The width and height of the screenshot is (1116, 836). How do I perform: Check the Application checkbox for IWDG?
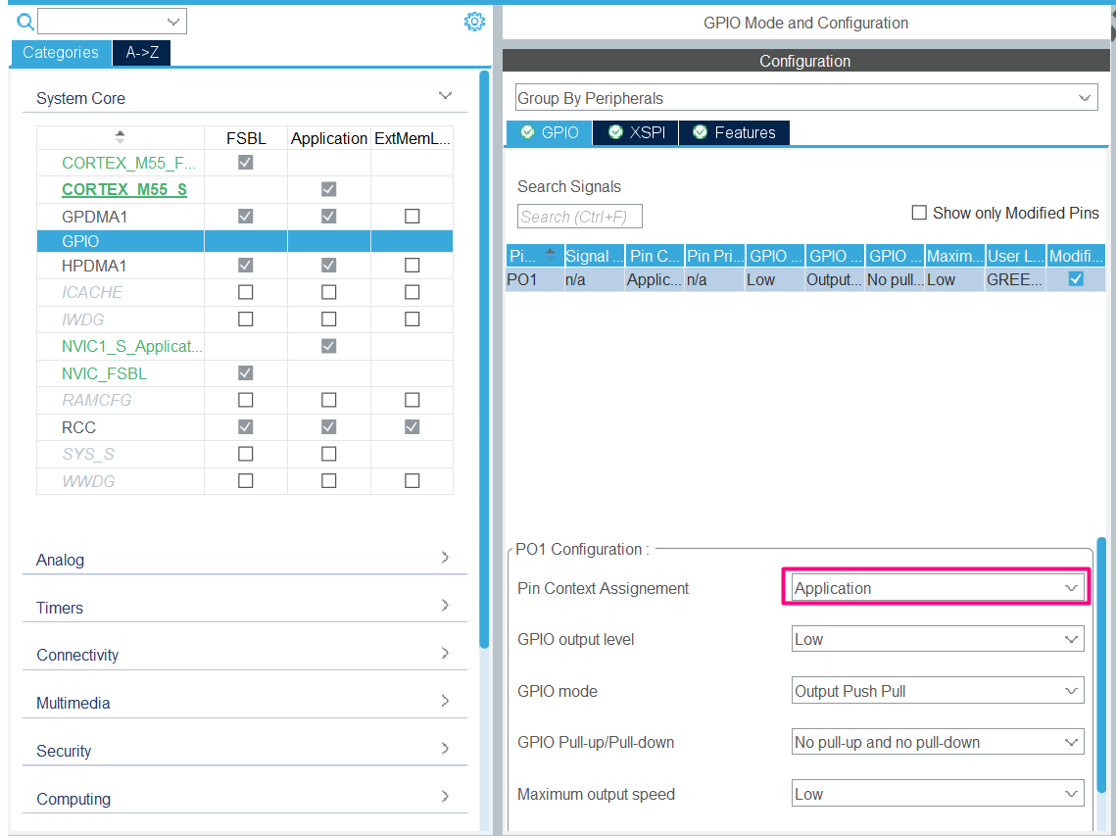coord(329,319)
